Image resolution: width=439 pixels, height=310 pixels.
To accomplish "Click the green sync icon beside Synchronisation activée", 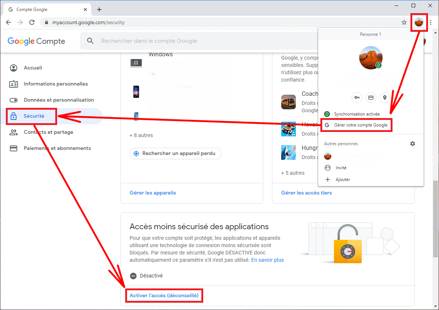I will point(327,114).
